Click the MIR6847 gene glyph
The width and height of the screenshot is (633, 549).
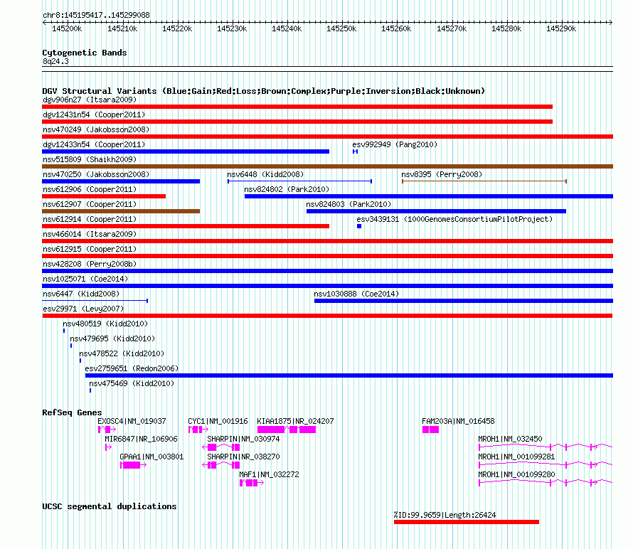108,447
